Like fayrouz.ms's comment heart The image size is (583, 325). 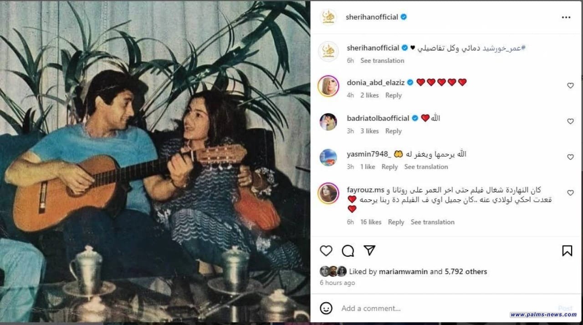(x=570, y=193)
